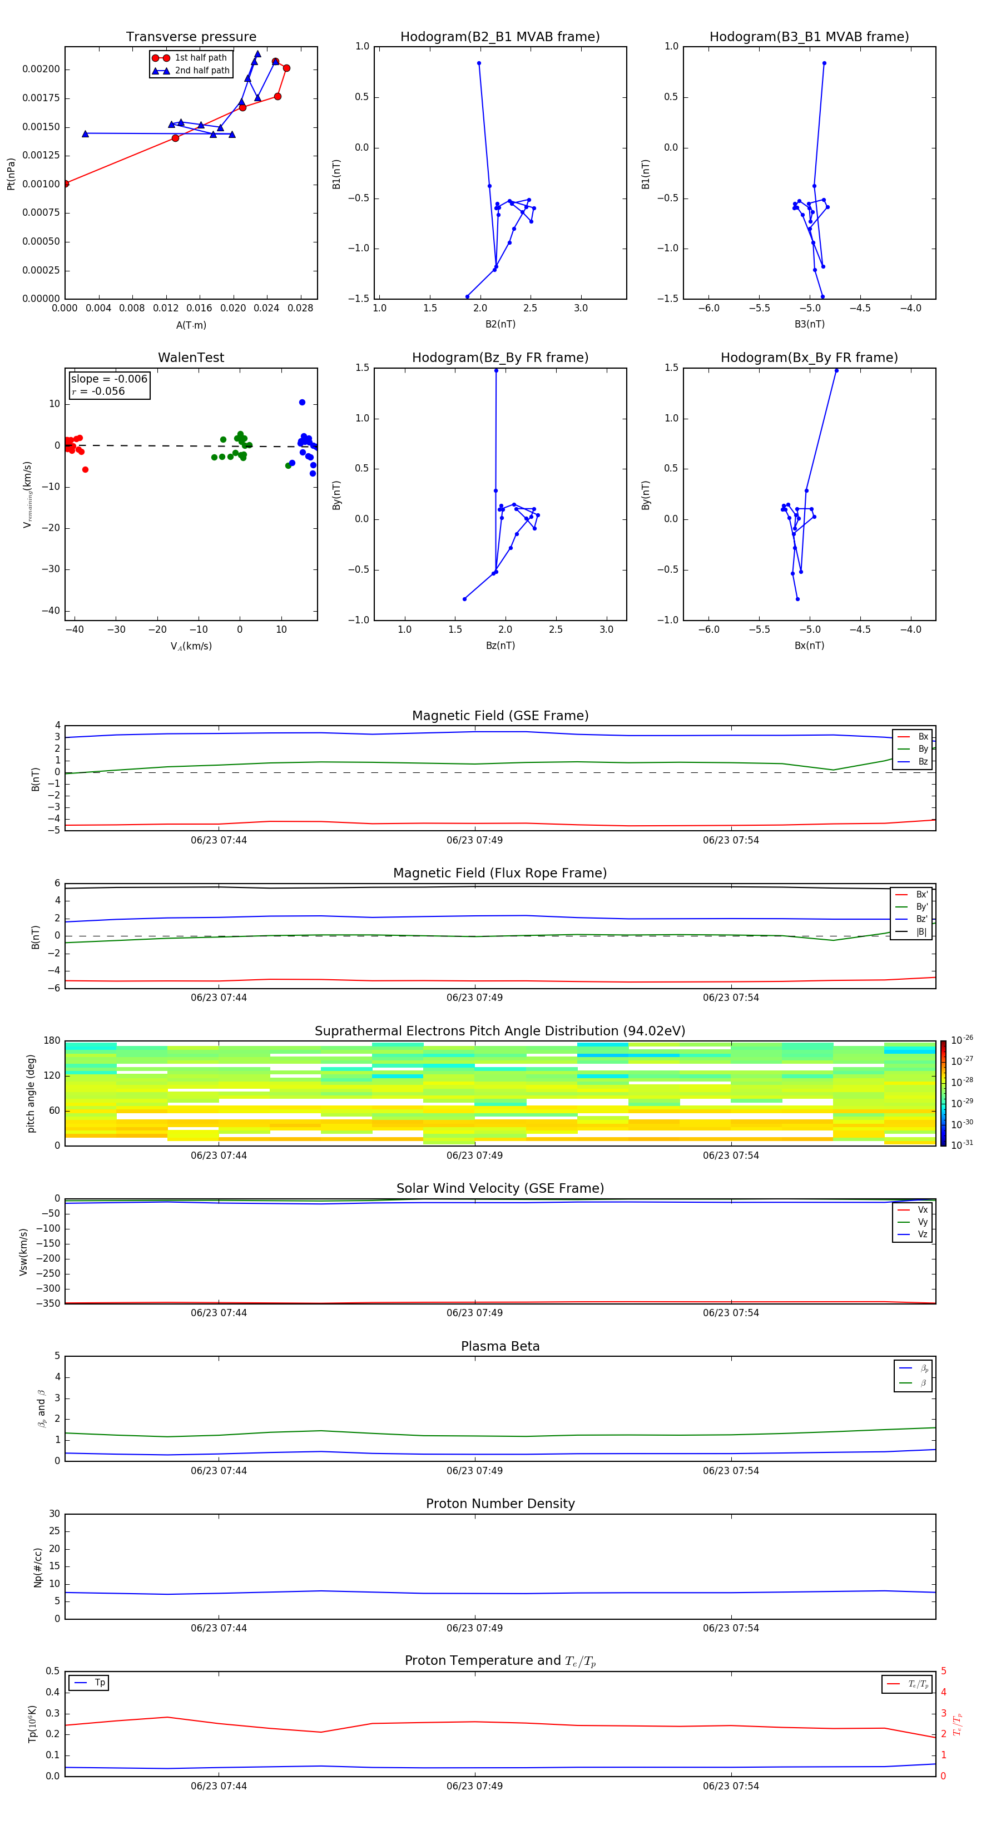
Task: Click the topmost data point in B2_B1 hodogram
Action: (479, 63)
